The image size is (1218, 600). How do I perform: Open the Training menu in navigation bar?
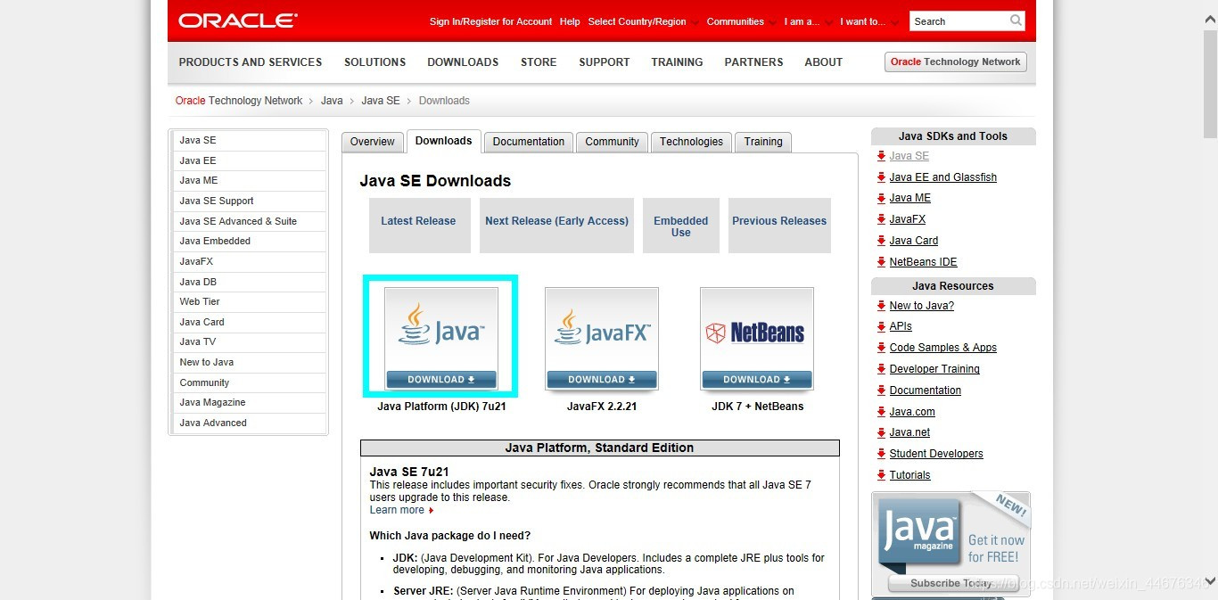point(677,62)
